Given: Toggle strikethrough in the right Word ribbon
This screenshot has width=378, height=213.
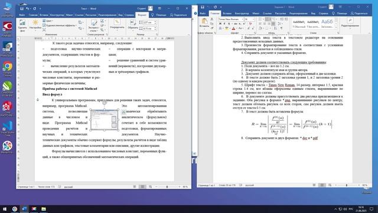Looking at the screenshot, I should [236, 24].
